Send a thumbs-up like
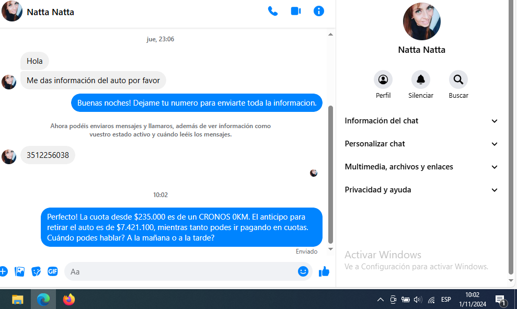This screenshot has width=517, height=309. pos(324,271)
